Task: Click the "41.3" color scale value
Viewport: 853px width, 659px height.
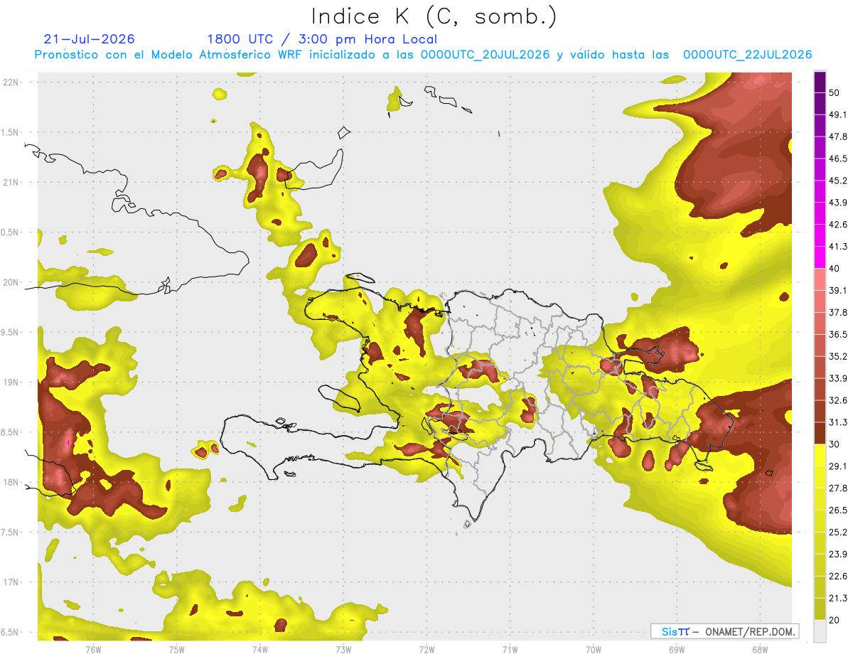Action: 838,247
